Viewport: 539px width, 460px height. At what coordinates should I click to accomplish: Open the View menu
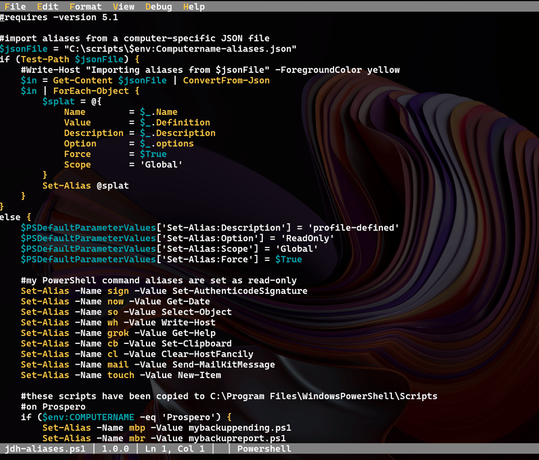(124, 7)
